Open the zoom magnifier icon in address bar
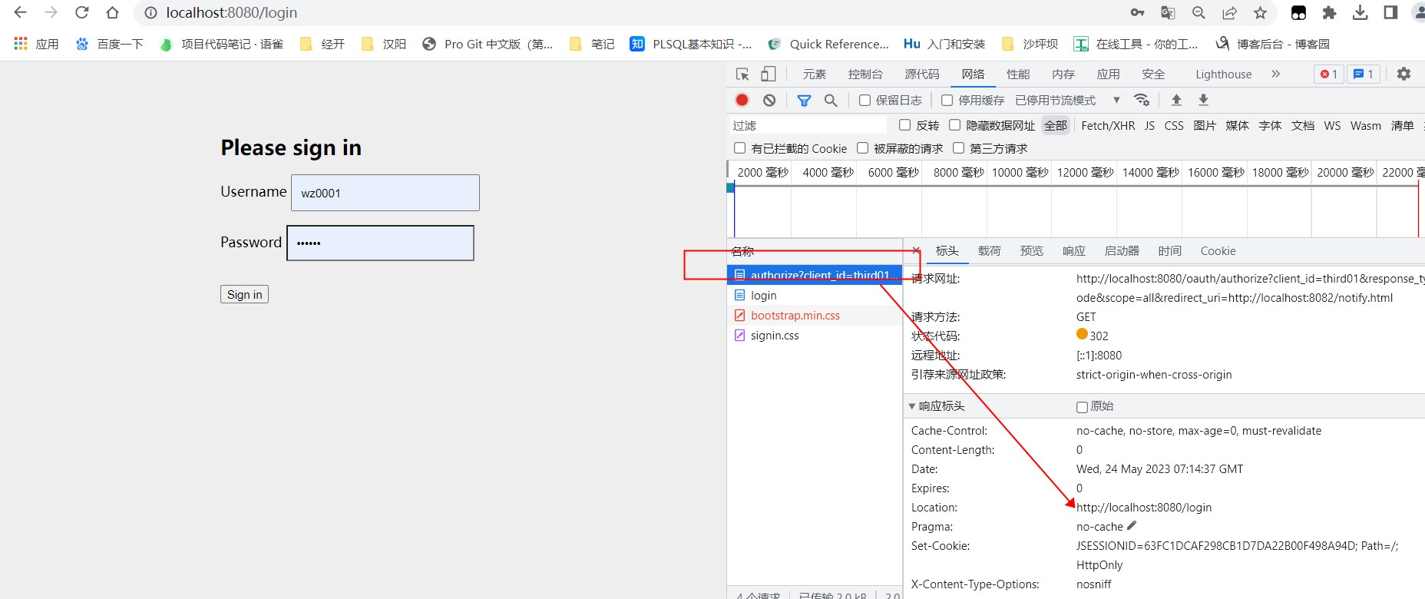The height and width of the screenshot is (599, 1425). [1199, 12]
